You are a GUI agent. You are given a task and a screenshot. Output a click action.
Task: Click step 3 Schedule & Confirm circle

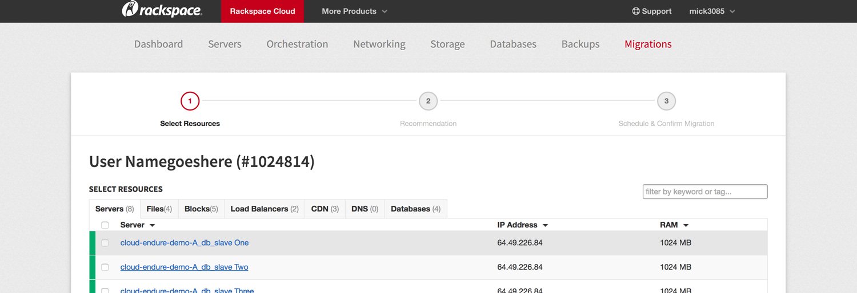point(666,101)
